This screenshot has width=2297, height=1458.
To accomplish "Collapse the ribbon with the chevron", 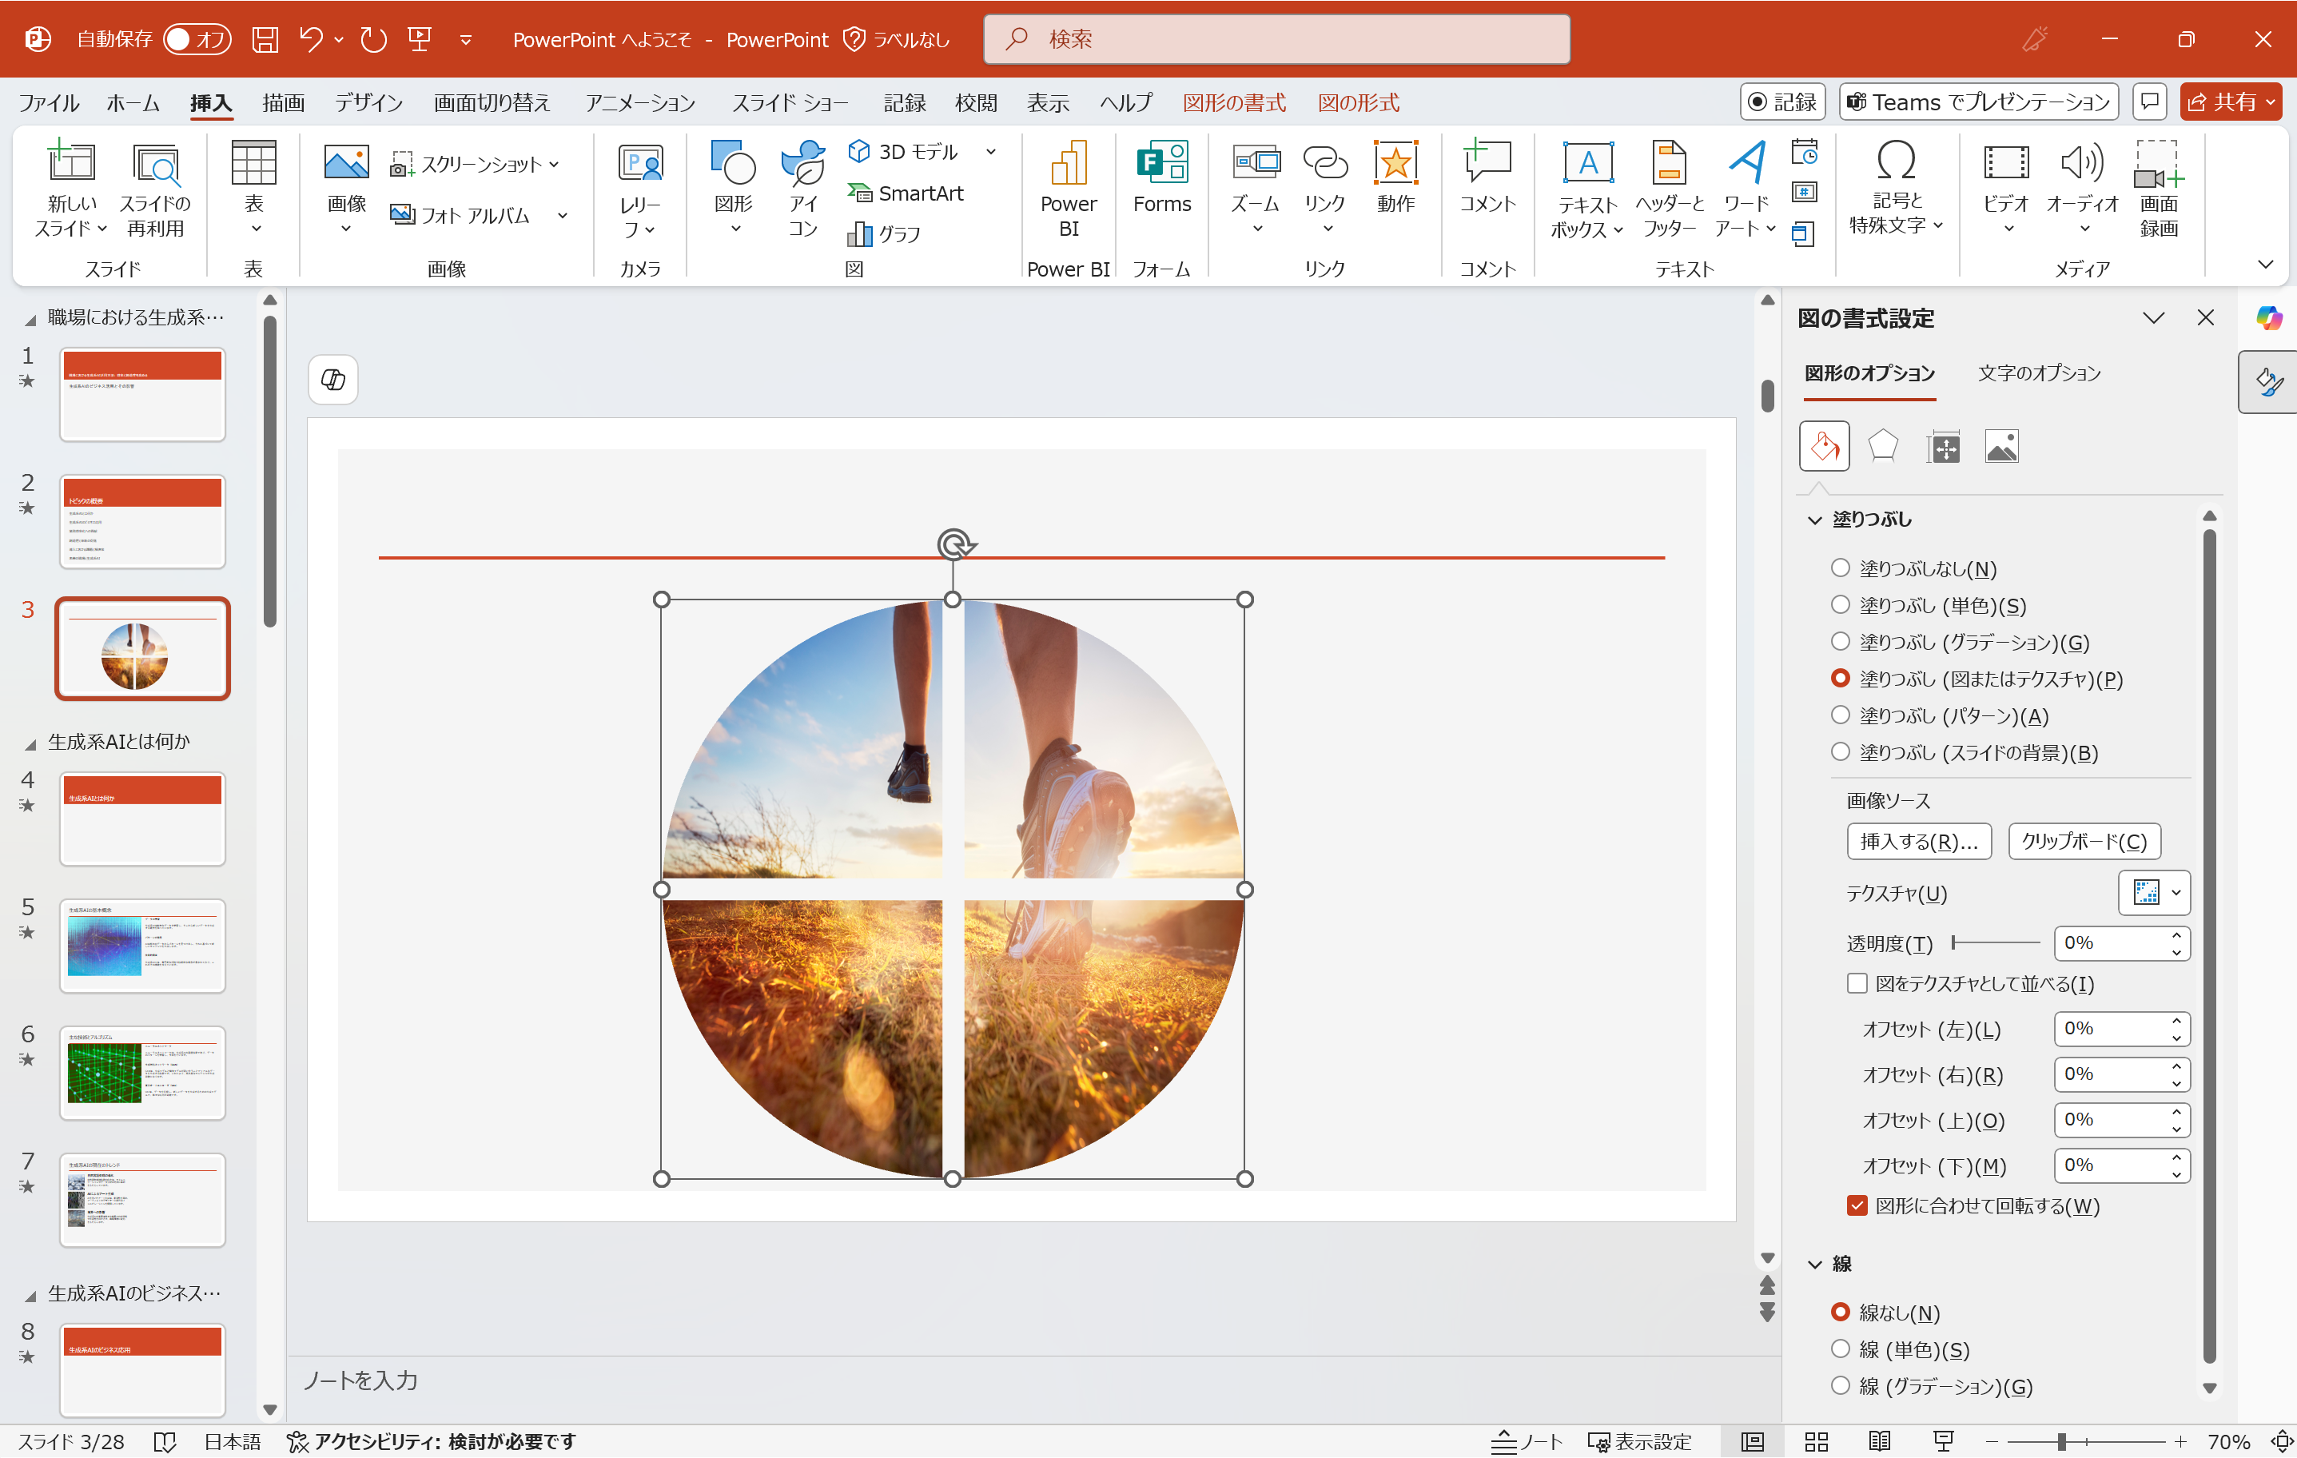I will 2266,265.
